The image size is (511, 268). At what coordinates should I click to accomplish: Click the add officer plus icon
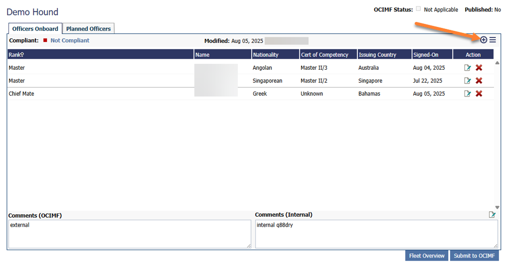click(484, 40)
